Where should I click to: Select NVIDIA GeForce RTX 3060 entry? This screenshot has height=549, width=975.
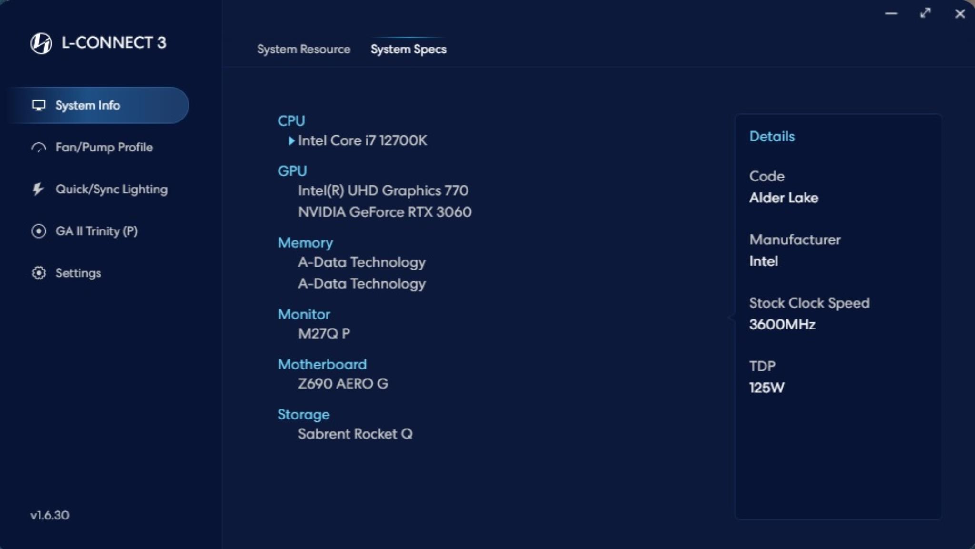click(385, 212)
